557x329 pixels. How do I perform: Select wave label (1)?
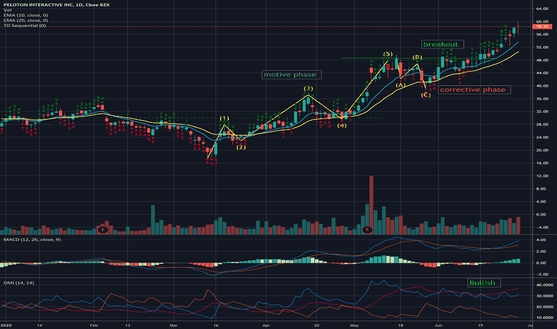[x=224, y=118]
